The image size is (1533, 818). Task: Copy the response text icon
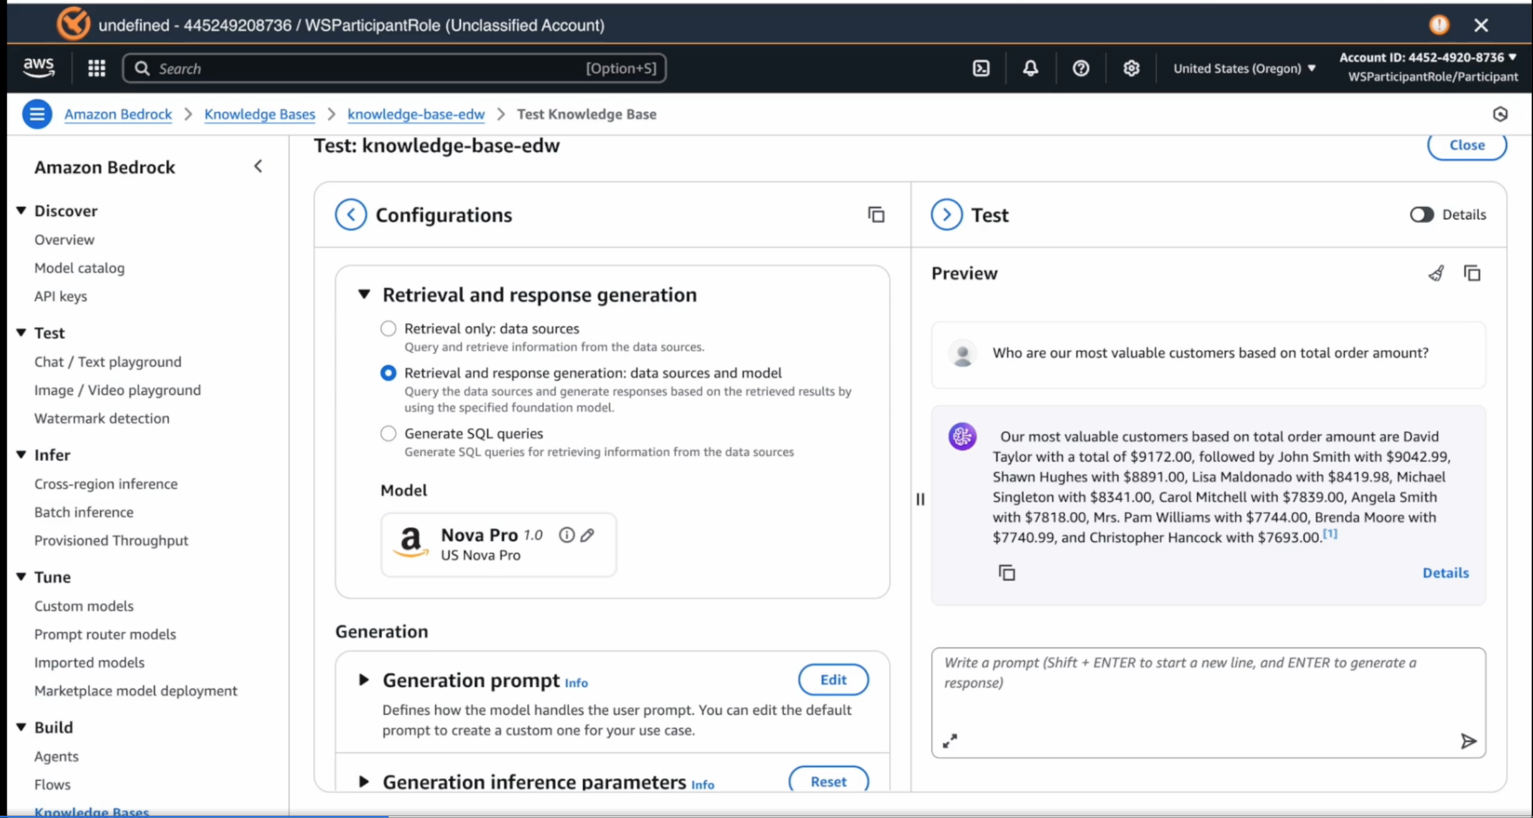(1007, 573)
